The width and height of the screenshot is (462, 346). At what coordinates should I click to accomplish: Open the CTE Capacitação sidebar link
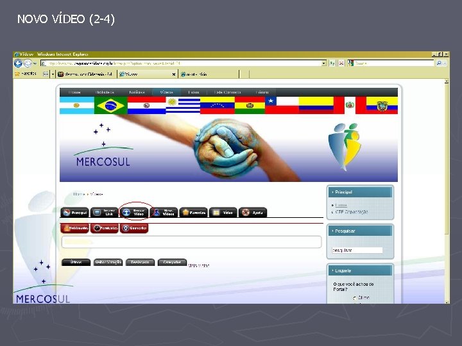pos(352,212)
